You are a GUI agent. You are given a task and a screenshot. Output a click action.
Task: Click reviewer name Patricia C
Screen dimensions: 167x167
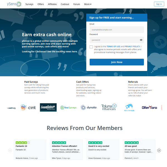(129, 158)
